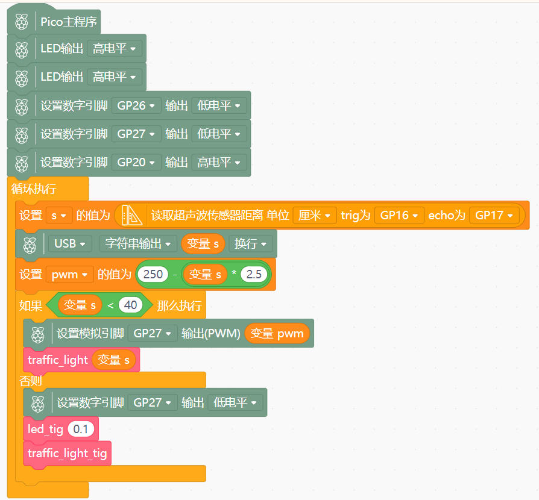Open GP20 pin dropdown

[x=136, y=163]
